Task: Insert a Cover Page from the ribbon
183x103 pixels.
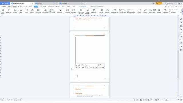Action: tap(3, 11)
